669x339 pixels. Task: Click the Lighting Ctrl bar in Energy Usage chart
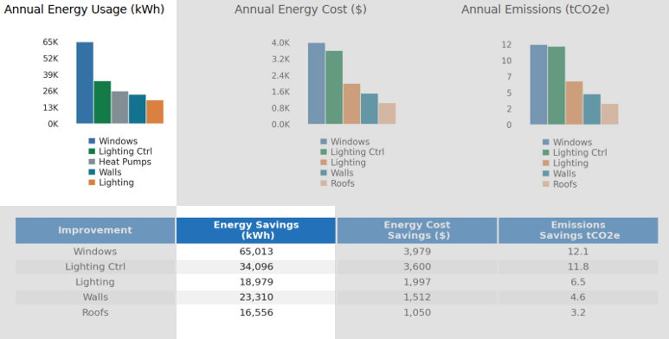coord(102,102)
